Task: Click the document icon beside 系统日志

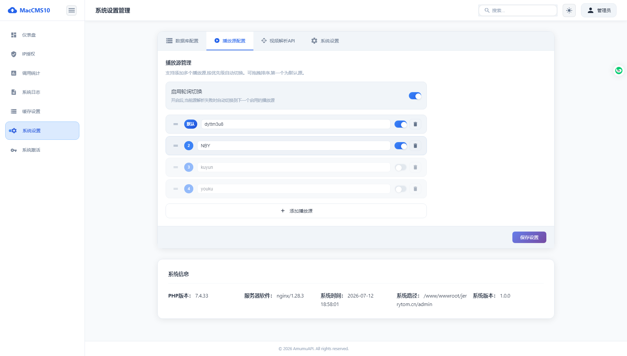Action: coord(14,92)
